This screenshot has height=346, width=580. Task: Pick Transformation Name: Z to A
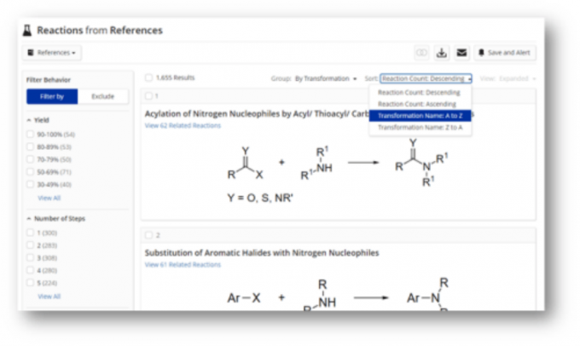click(420, 127)
